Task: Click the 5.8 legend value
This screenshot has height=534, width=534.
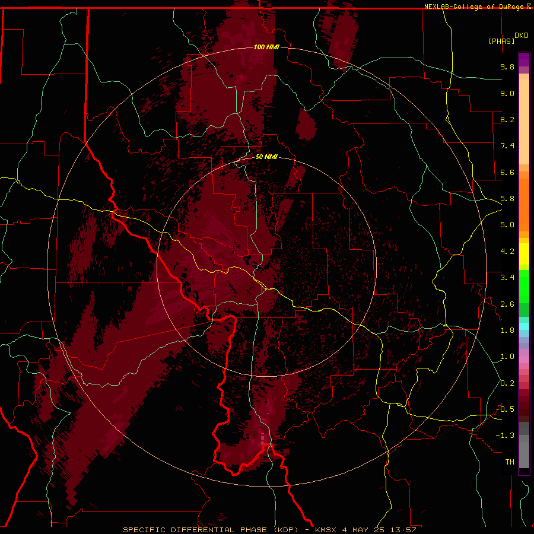Action: click(507, 199)
